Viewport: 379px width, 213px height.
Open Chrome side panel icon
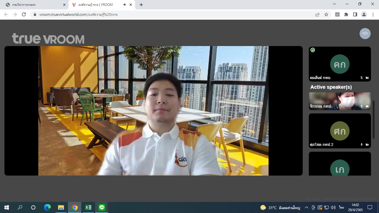tap(355, 14)
